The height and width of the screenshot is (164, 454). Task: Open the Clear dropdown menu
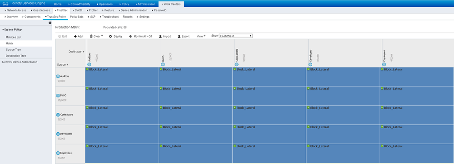(96, 36)
